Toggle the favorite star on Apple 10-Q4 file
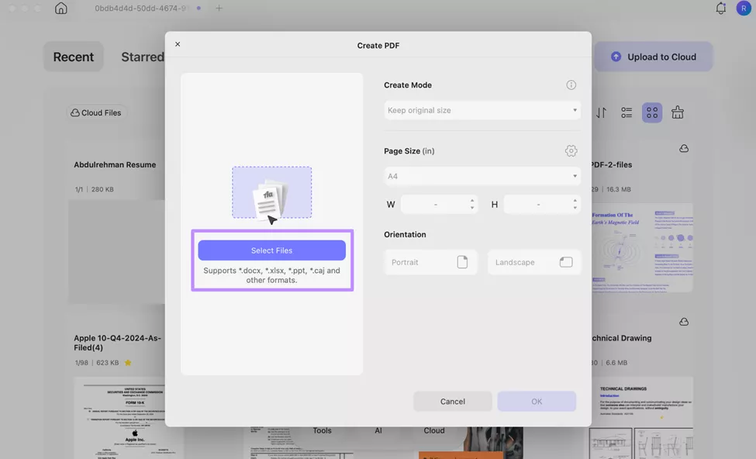 [x=126, y=361]
